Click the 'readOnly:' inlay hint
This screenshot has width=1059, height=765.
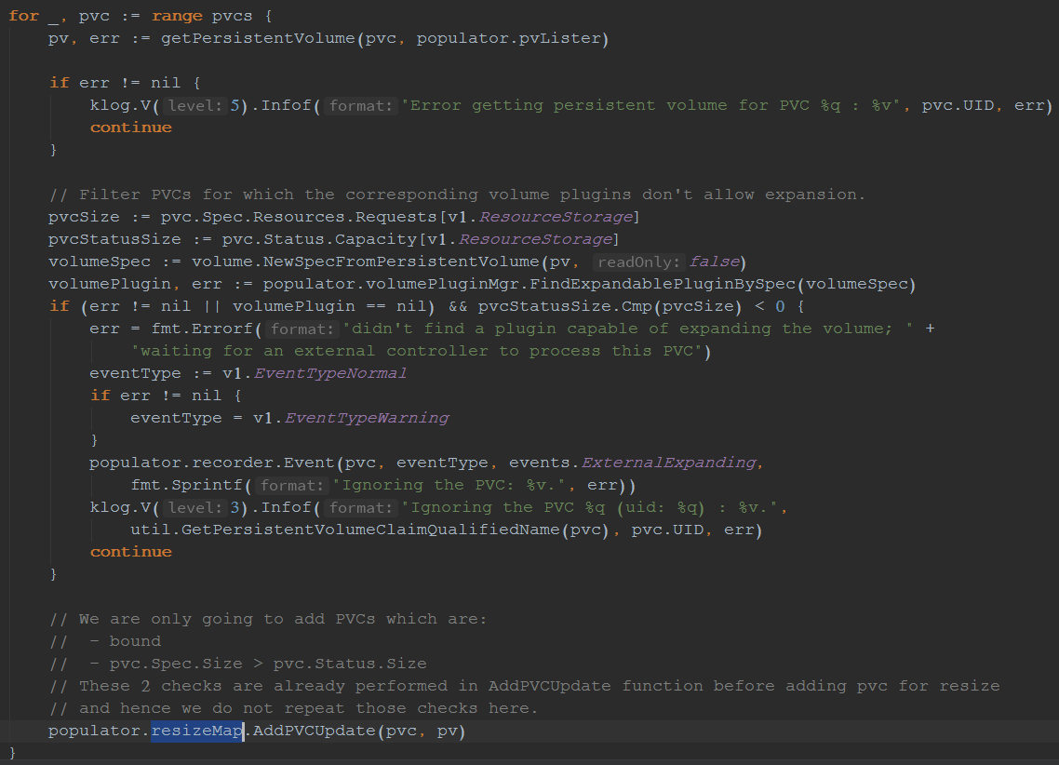[x=638, y=262]
